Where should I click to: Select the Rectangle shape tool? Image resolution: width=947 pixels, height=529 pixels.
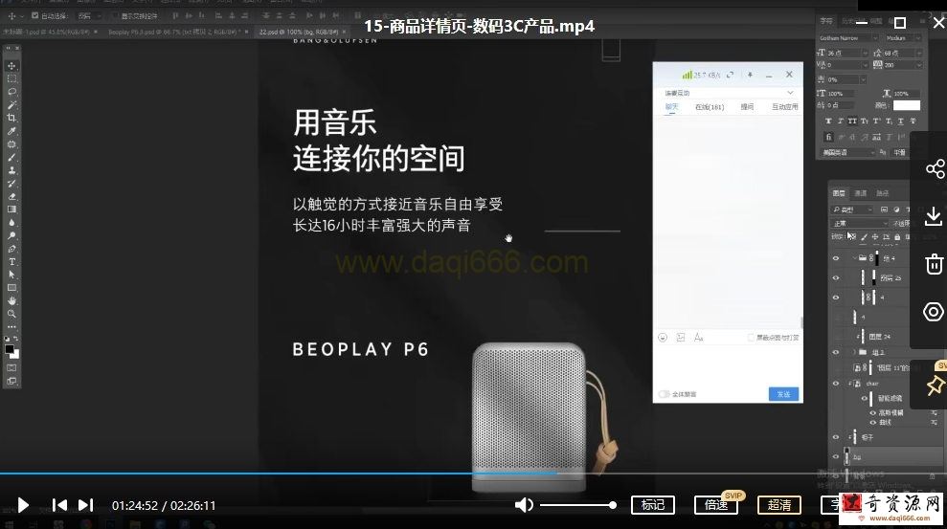click(11, 288)
